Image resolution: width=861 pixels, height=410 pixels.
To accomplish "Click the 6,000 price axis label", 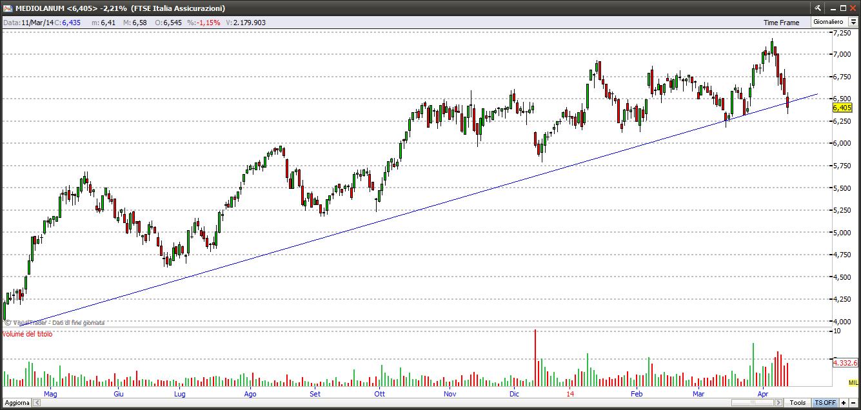I will click(842, 143).
